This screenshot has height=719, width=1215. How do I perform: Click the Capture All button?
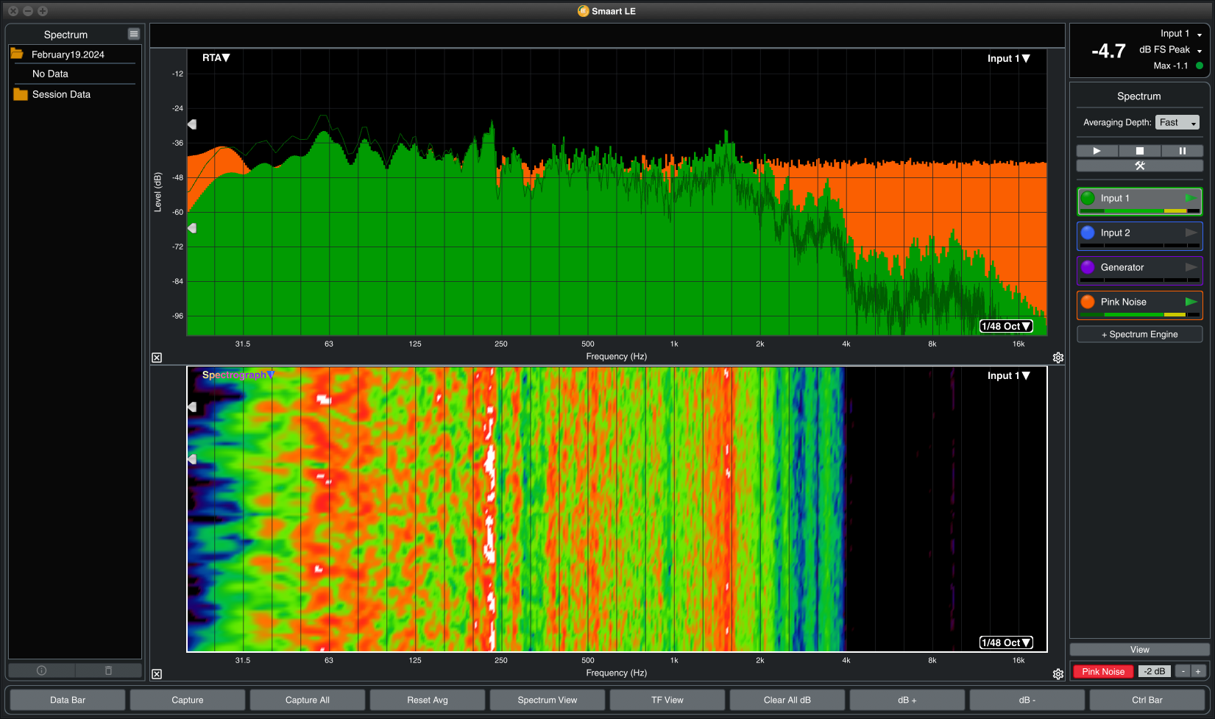point(308,700)
